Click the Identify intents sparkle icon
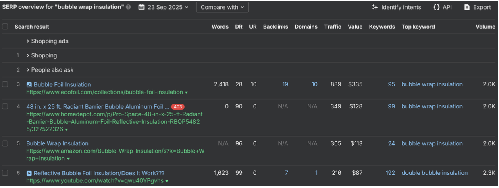This screenshot has height=188, width=499. click(375, 7)
